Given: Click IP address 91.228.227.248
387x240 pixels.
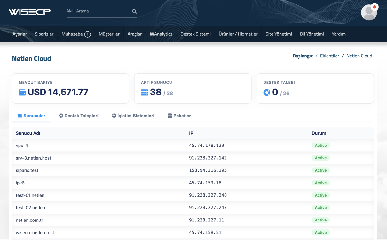Looking at the screenshot, I should pos(208,195).
